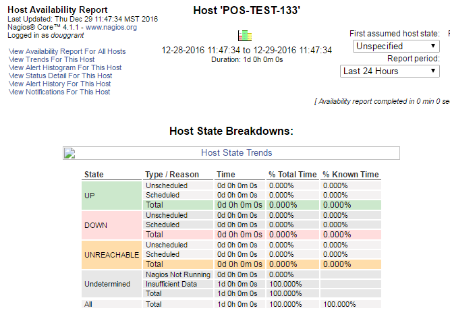Click the Host 'POS-TEST-133' title
Viewport: 450px width, 325px height.
246,12
